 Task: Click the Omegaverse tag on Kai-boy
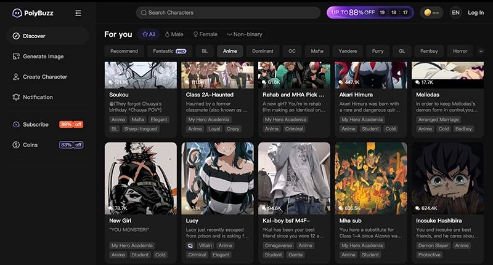pos(279,245)
